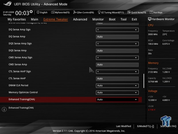The image size is (178, 134).
Task: Open the Tool tab
Action: coord(123,19)
